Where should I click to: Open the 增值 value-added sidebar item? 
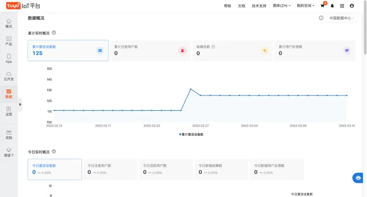[x=9, y=152]
